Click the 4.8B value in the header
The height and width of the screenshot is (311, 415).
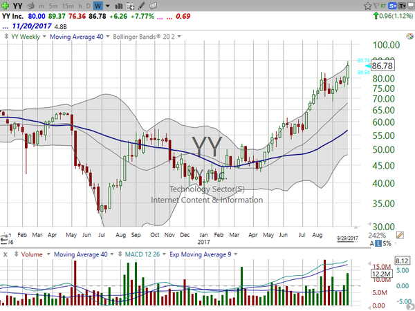pos(61,26)
